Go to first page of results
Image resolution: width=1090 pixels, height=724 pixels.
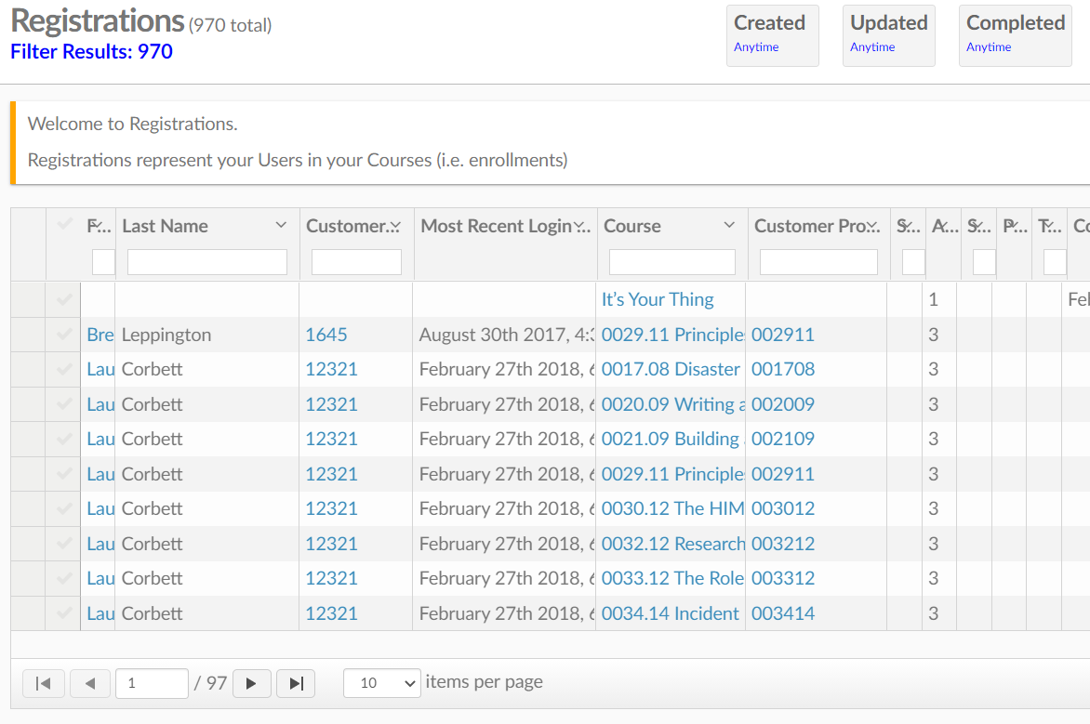pos(44,684)
